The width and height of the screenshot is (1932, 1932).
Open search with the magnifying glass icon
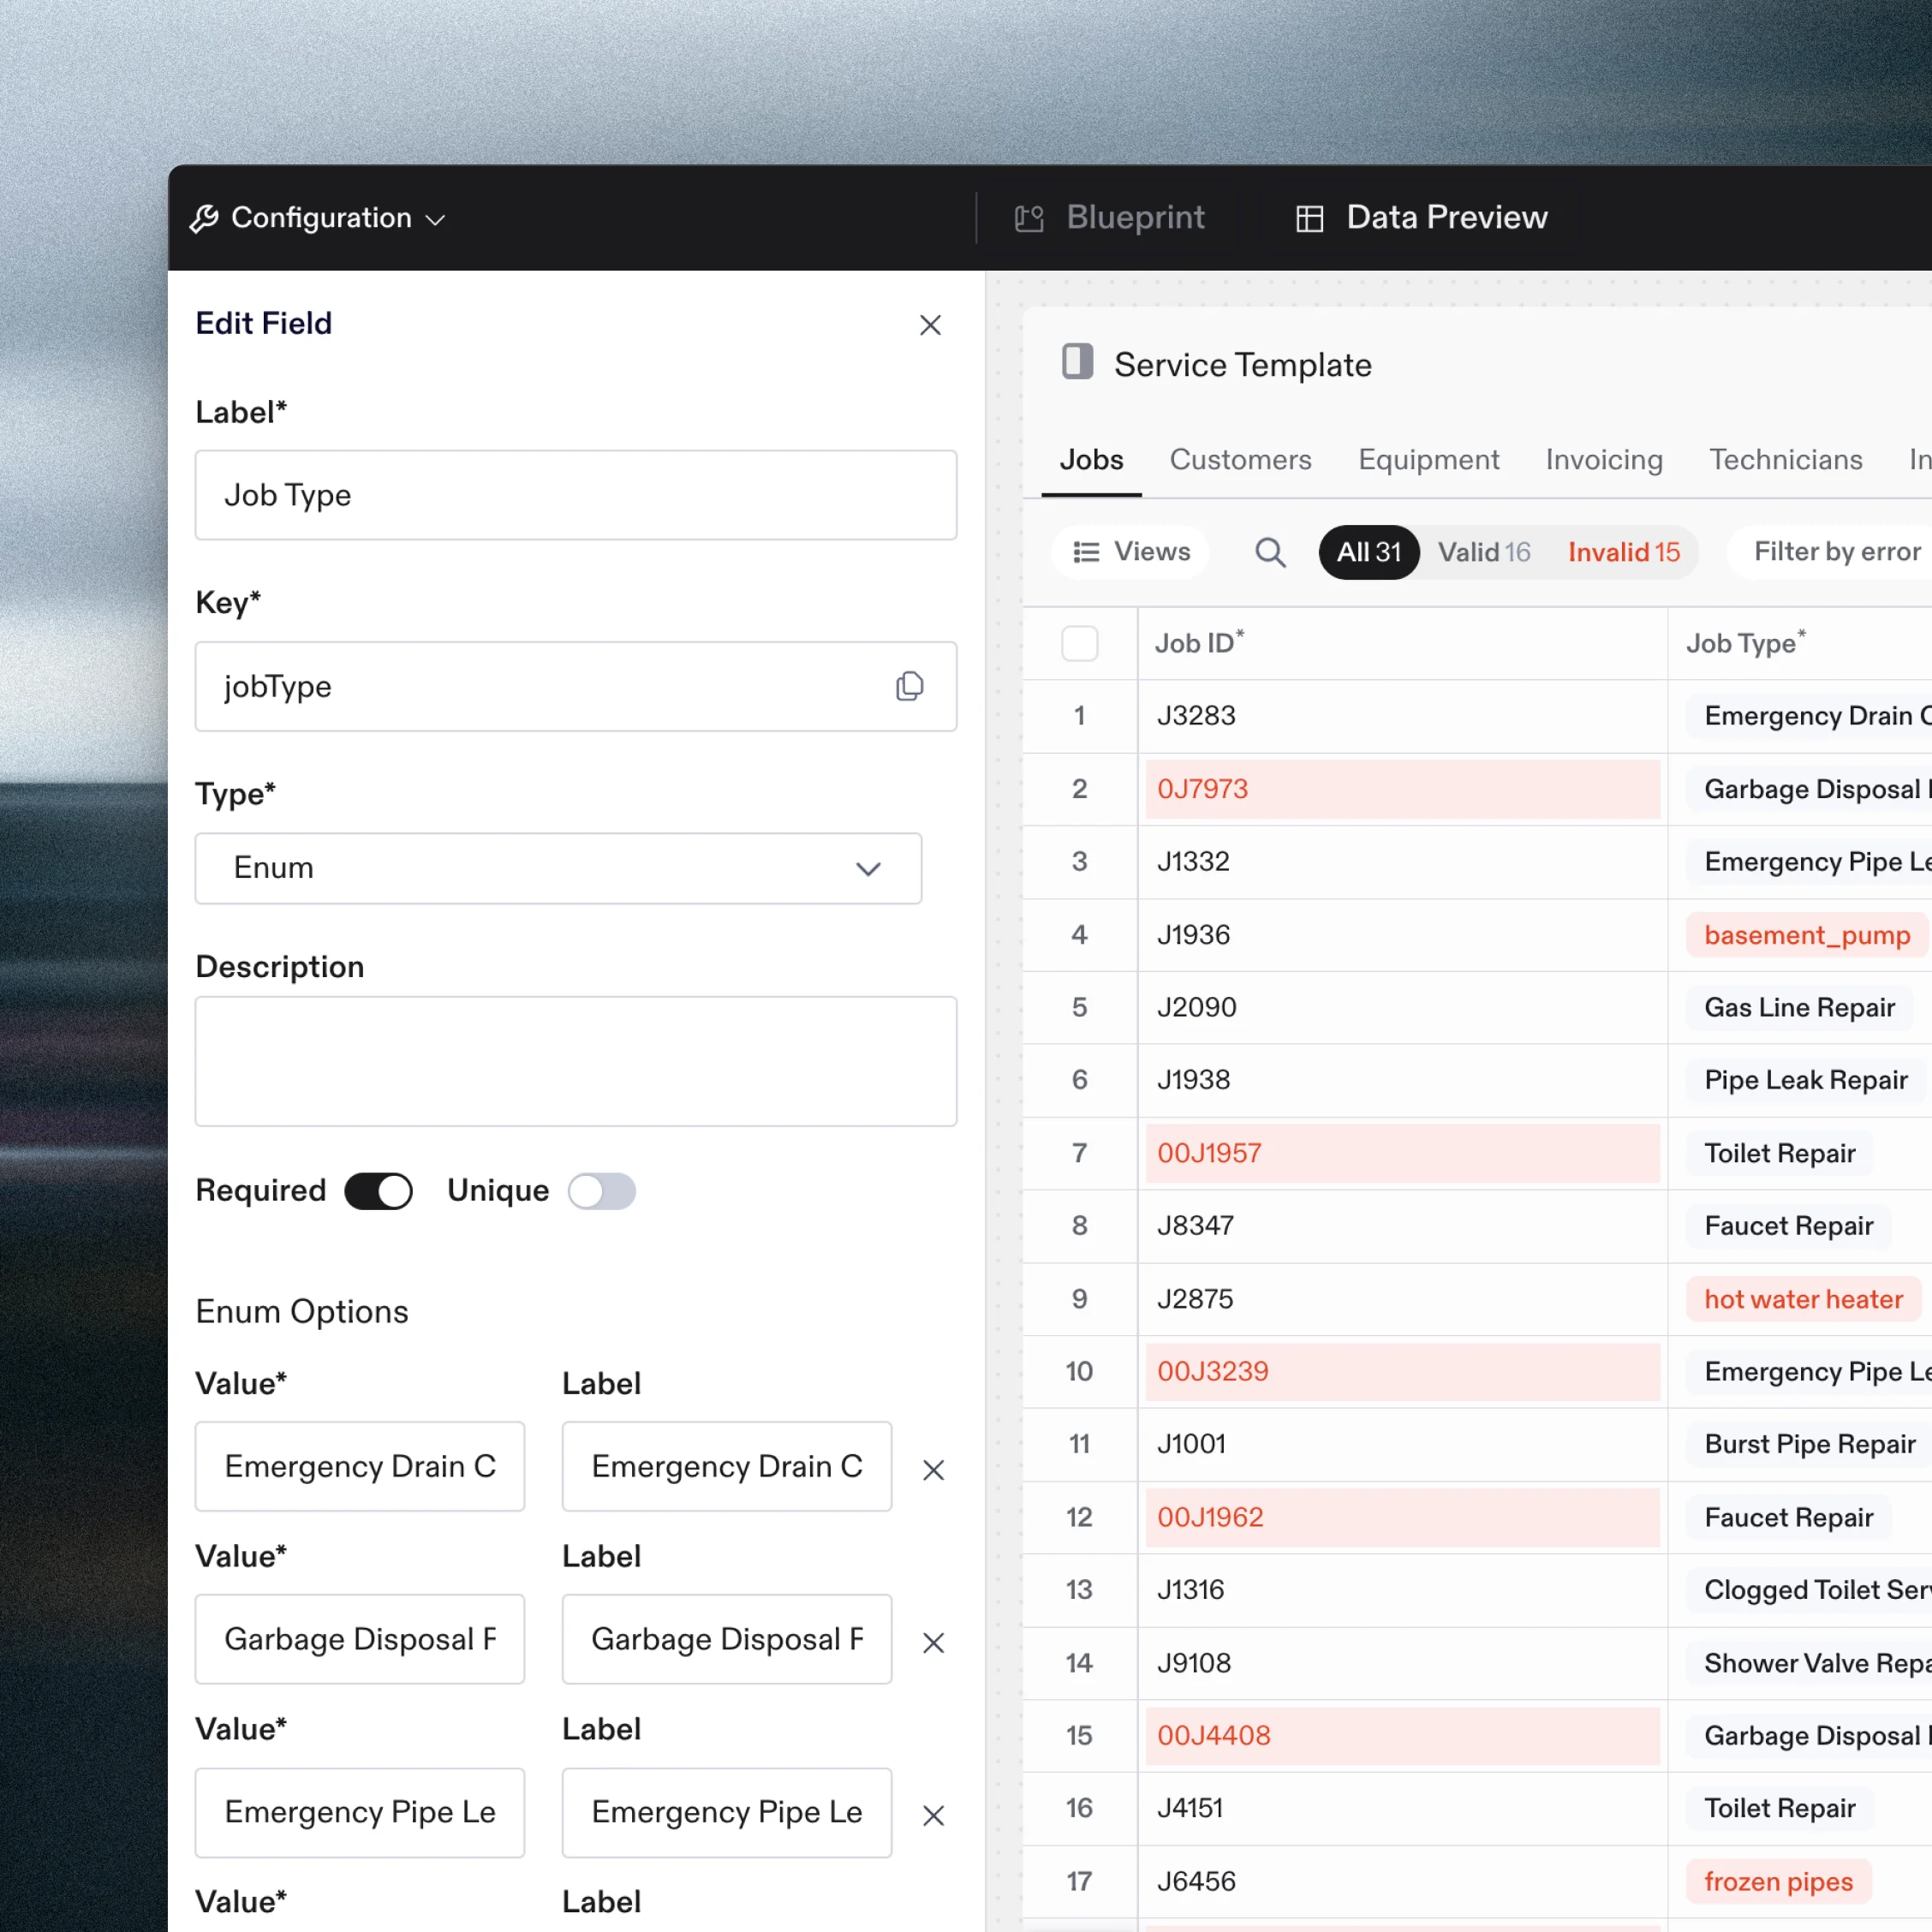[x=1270, y=552]
